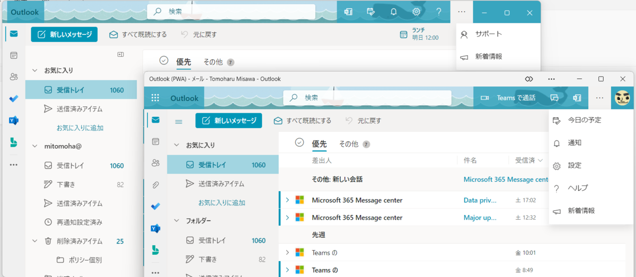Open PWA title bar three-dot menu
Image resolution: width=636 pixels, height=277 pixels.
[x=552, y=79]
